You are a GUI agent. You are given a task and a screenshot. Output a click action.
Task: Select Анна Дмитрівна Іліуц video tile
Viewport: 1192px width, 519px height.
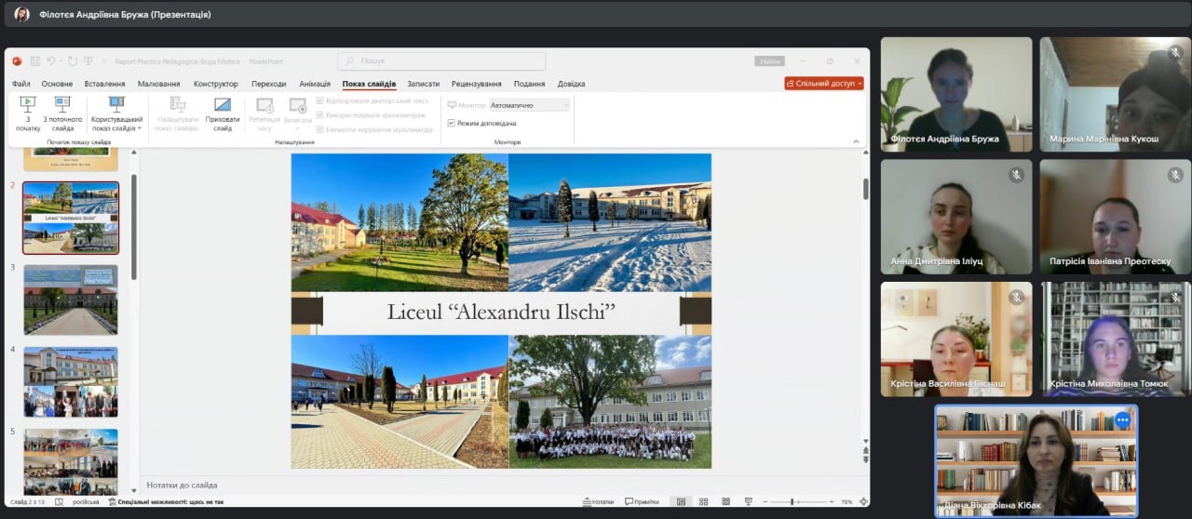point(956,217)
